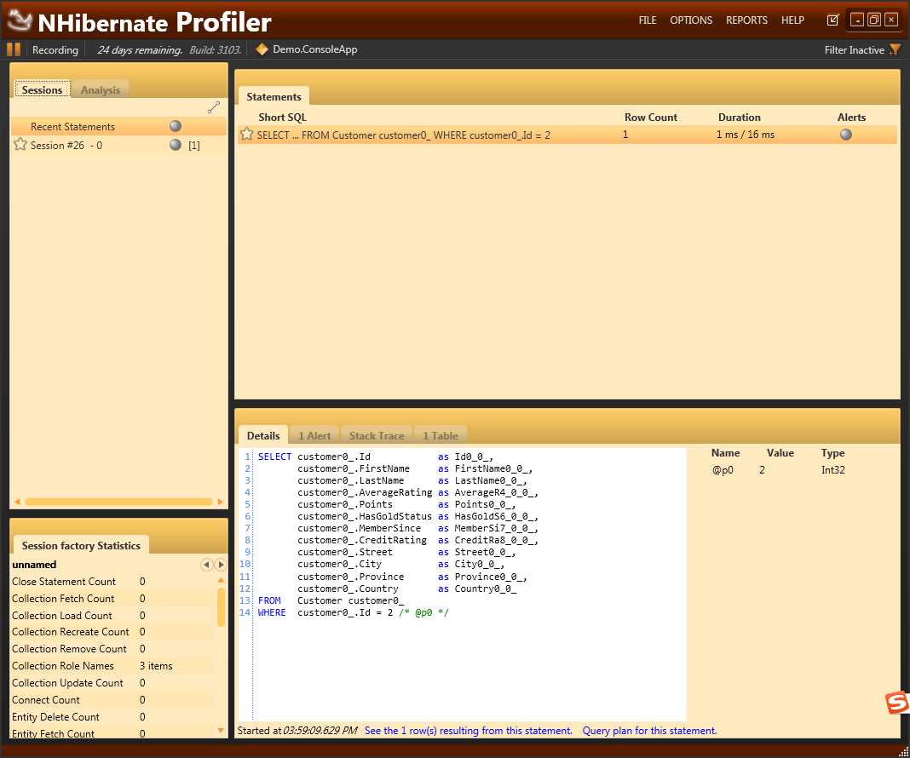Open the 1 Alert tab
This screenshot has height=758, width=910.
tap(314, 435)
